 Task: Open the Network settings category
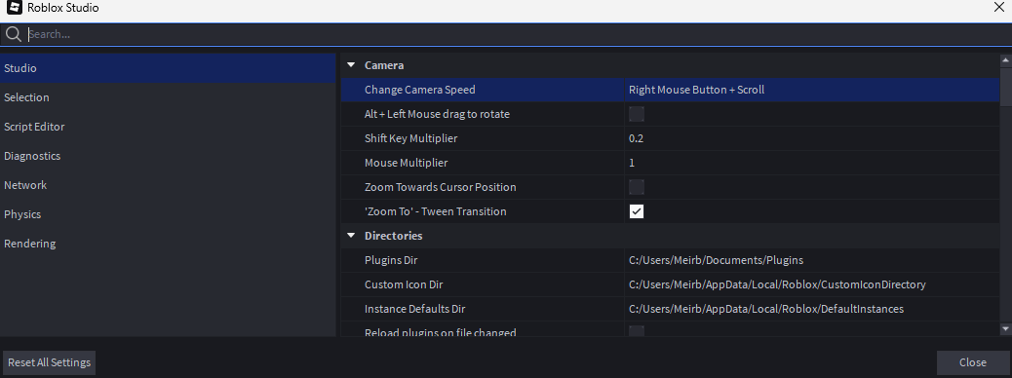(x=168, y=185)
